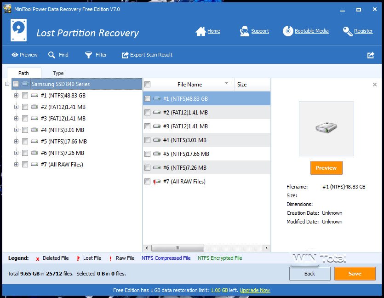Screen dimensions: 384x298
Task: Open the Home link
Action: [213, 31]
